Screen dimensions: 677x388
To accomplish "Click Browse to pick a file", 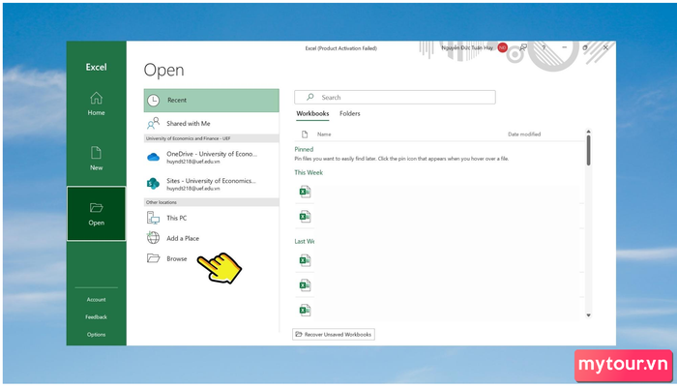I will coord(211,258).
